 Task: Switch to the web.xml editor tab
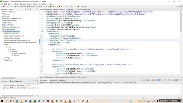pos(71,9)
